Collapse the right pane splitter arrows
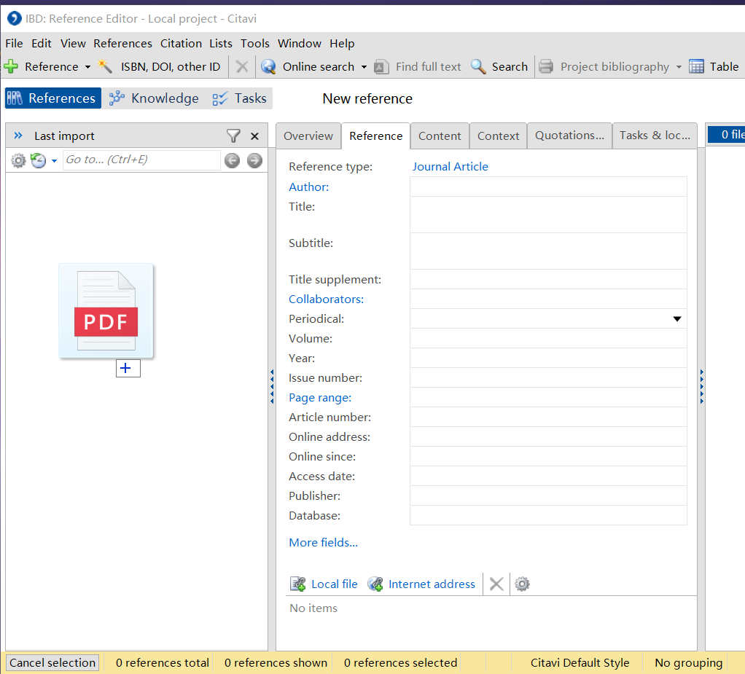745x674 pixels. [x=701, y=386]
